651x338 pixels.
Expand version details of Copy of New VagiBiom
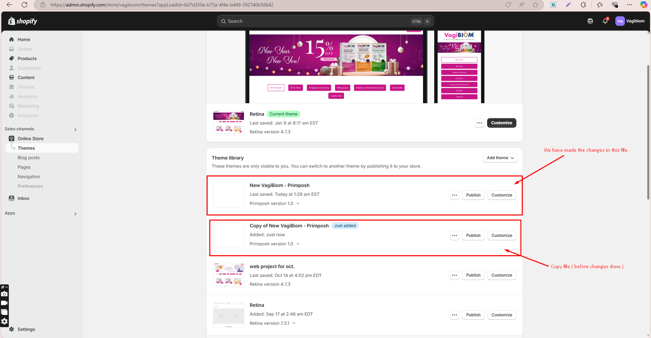click(x=298, y=244)
